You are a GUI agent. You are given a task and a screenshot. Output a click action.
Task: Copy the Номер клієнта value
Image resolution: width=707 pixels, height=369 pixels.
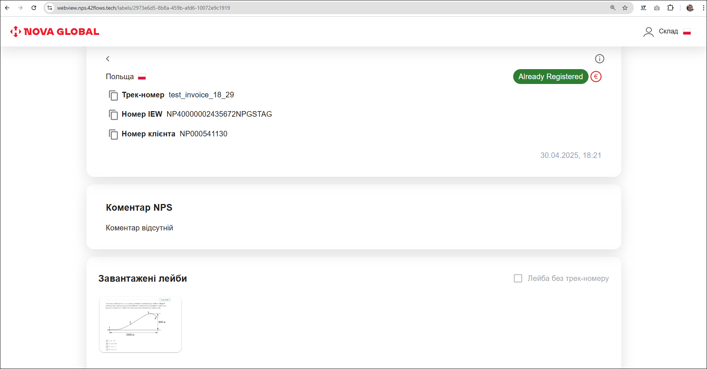pyautogui.click(x=113, y=134)
